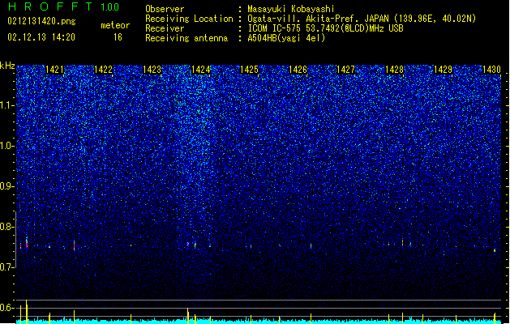Image resolution: width=510 pixels, height=324 pixels.
Task: Select the file name 0212131420.png
Action: 41,22
